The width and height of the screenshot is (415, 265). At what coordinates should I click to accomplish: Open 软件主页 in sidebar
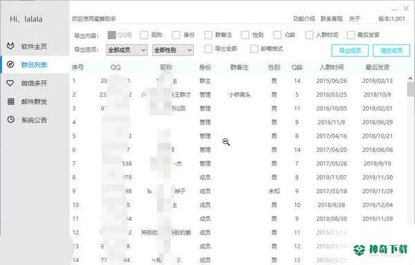[x=34, y=46]
